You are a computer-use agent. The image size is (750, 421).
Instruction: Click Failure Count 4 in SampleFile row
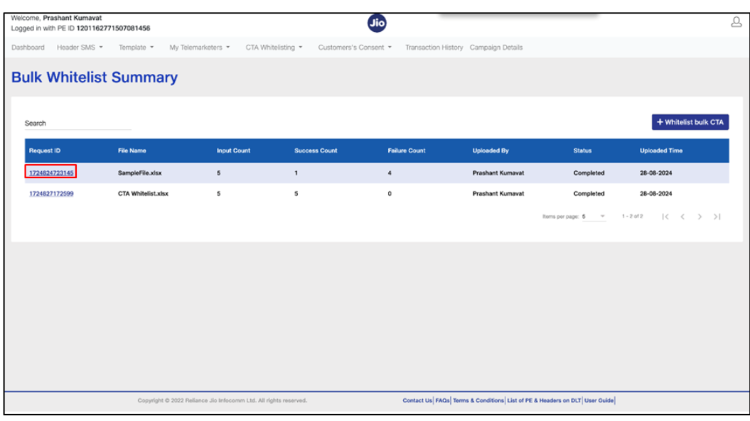390,173
